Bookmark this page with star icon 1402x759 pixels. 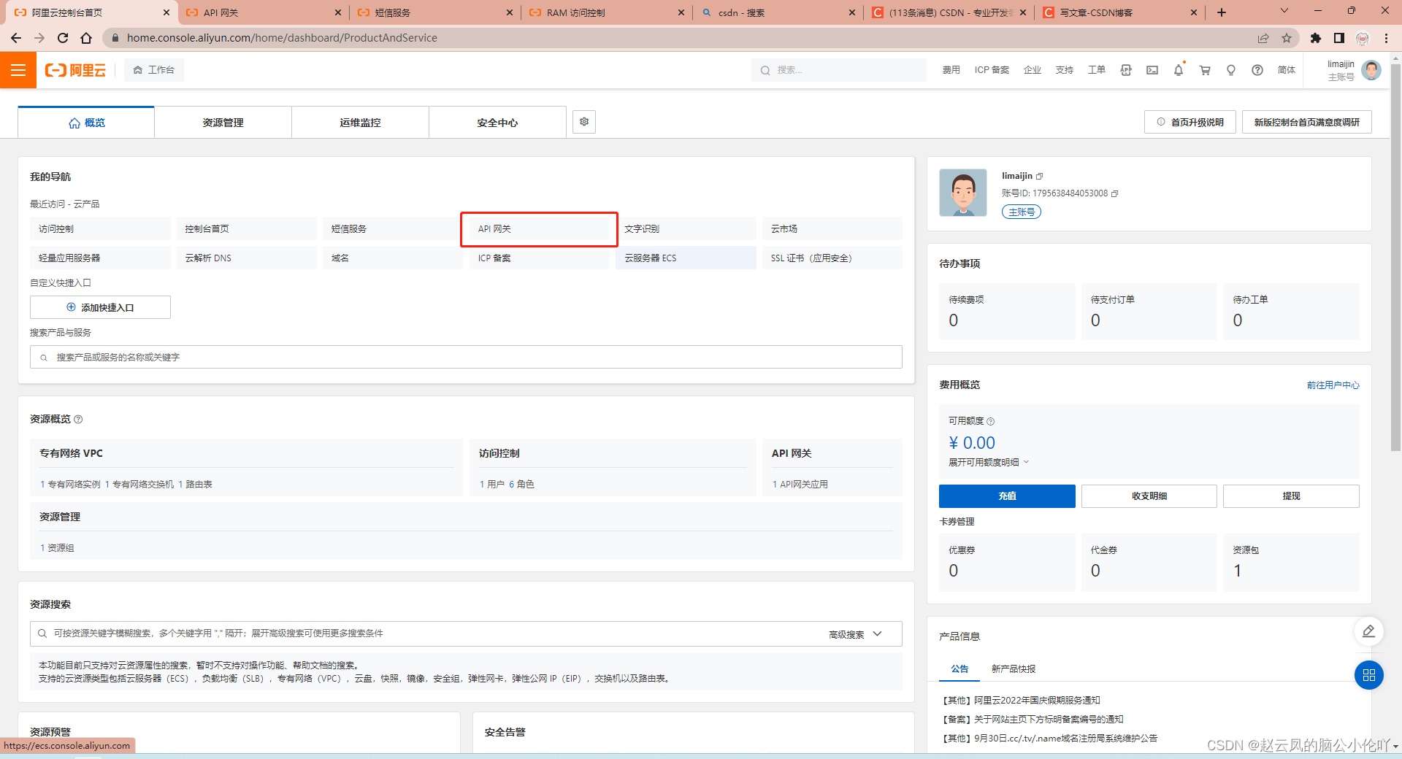(x=1287, y=38)
